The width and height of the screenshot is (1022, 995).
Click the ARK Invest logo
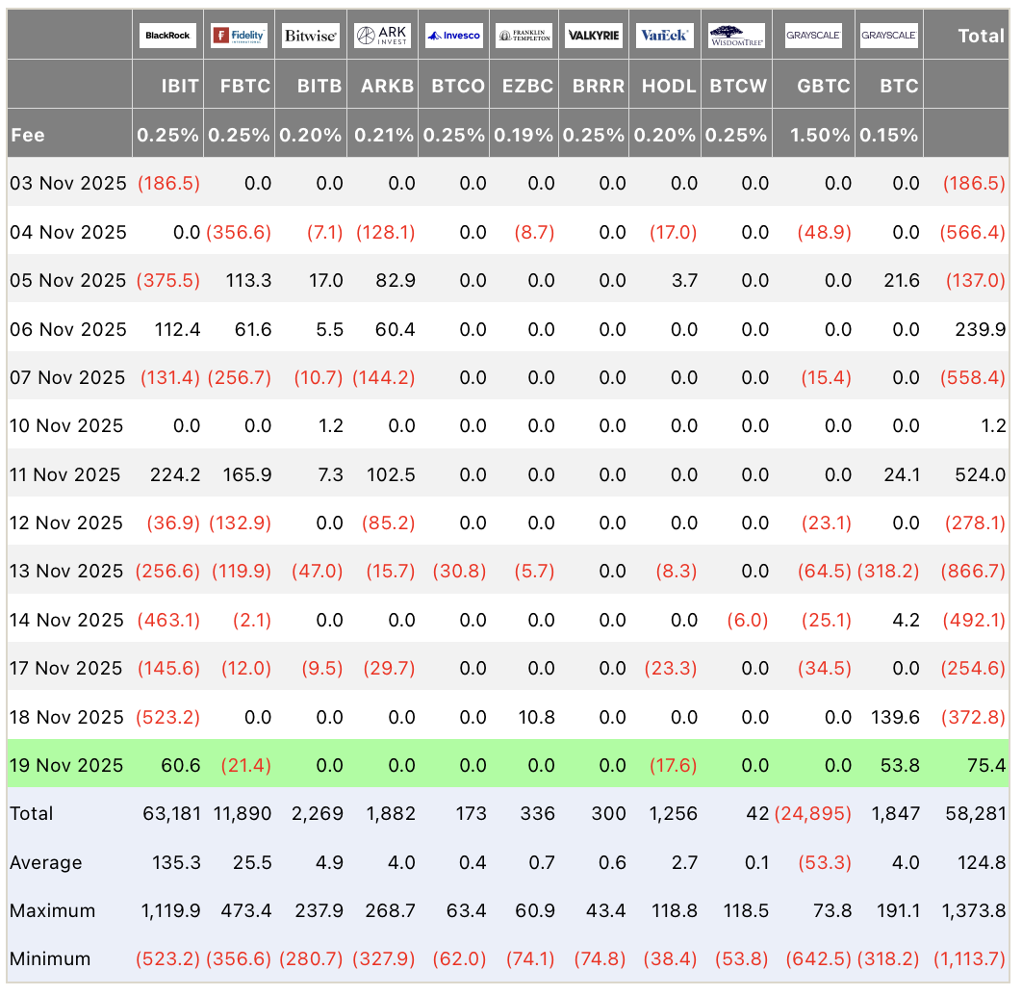(382, 37)
